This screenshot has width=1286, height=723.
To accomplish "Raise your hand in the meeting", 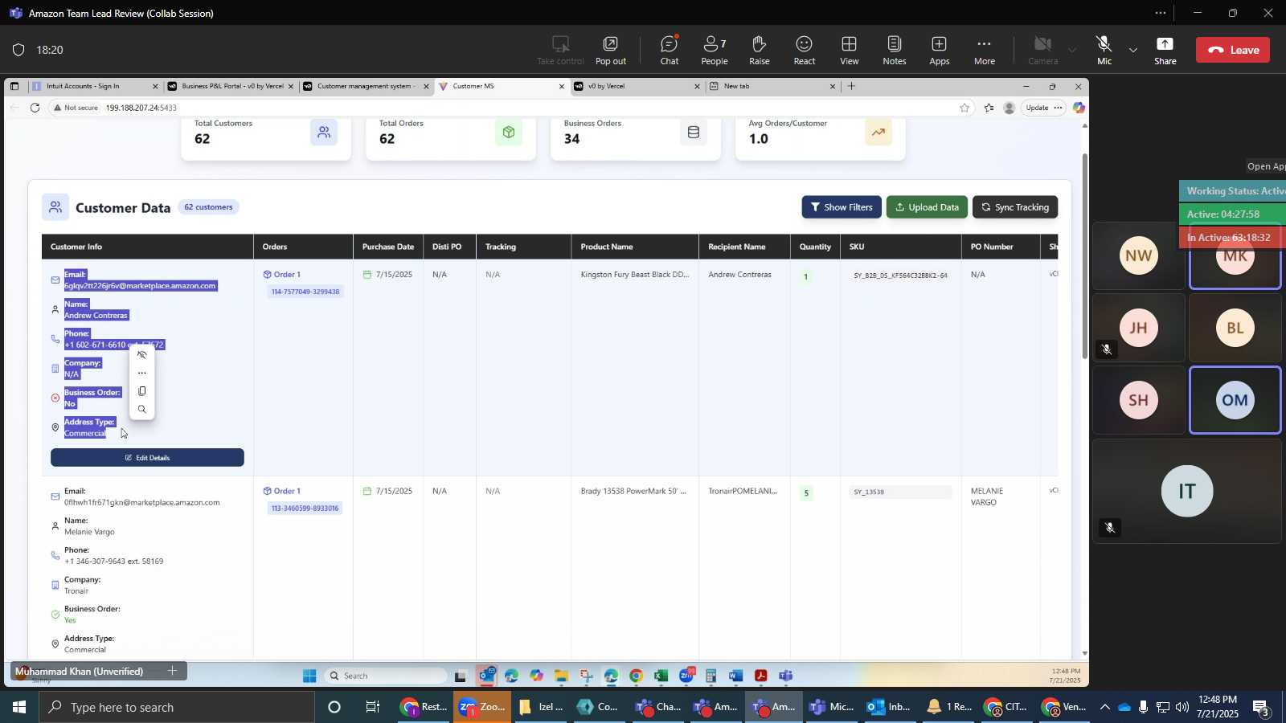I will click(x=759, y=50).
